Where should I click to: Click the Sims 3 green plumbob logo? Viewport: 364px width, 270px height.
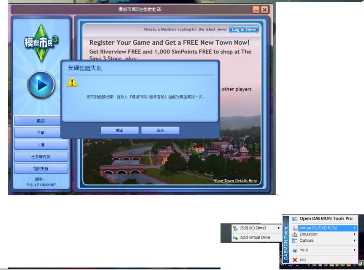point(41,43)
